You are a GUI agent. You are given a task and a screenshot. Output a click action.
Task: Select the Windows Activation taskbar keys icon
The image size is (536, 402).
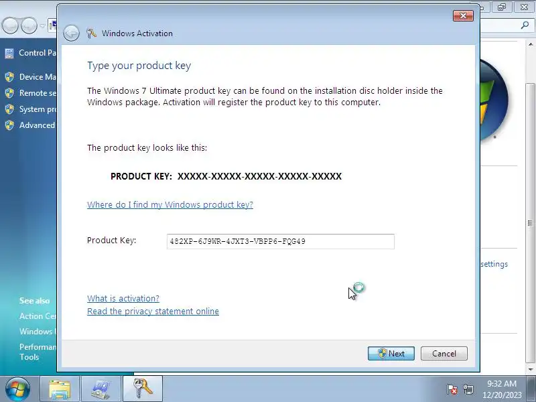point(143,389)
